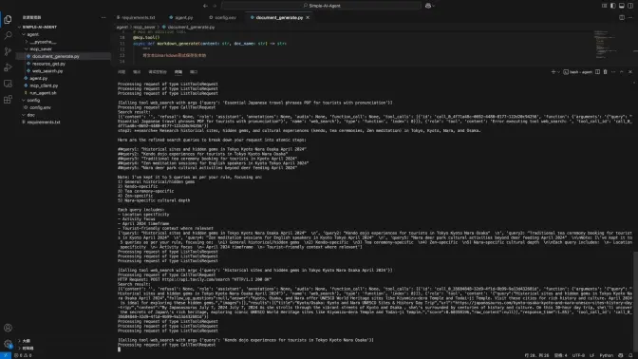Maximize the panel with chevron-up icon
The width and height of the screenshot is (638, 359).
click(x=621, y=72)
